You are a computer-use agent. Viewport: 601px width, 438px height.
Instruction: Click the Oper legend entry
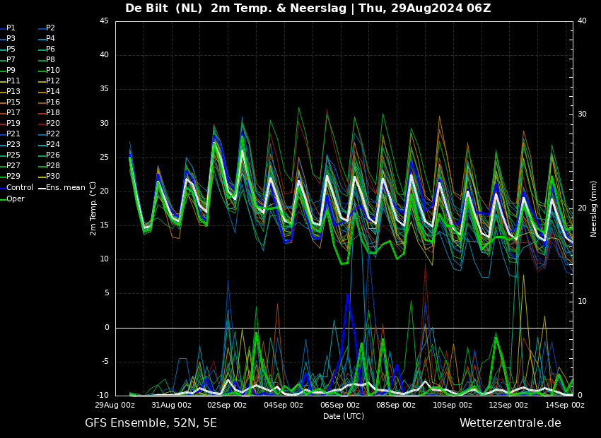pos(15,199)
